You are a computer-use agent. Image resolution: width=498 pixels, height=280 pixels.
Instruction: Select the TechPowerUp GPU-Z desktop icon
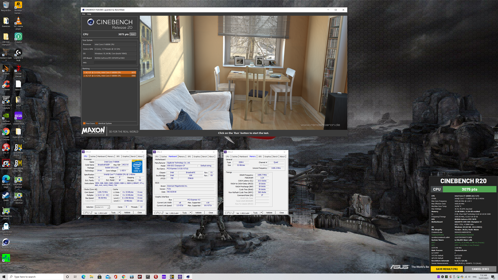6,213
